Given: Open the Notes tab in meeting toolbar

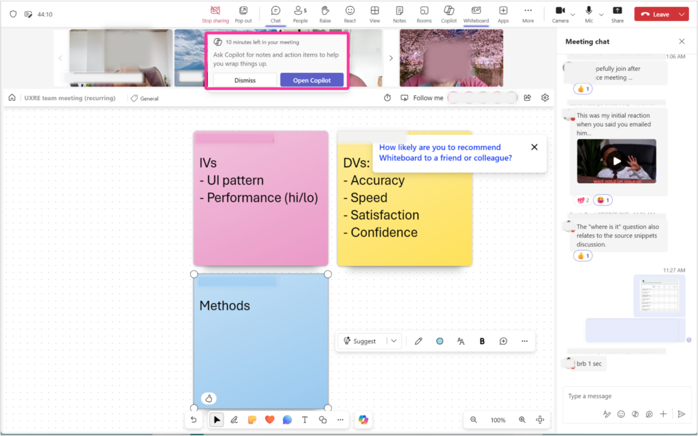Looking at the screenshot, I should 399,14.
